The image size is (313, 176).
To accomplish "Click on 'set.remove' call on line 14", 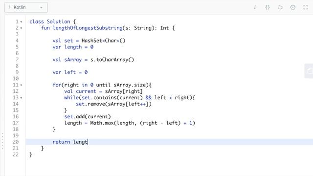I will click(x=90, y=104).
